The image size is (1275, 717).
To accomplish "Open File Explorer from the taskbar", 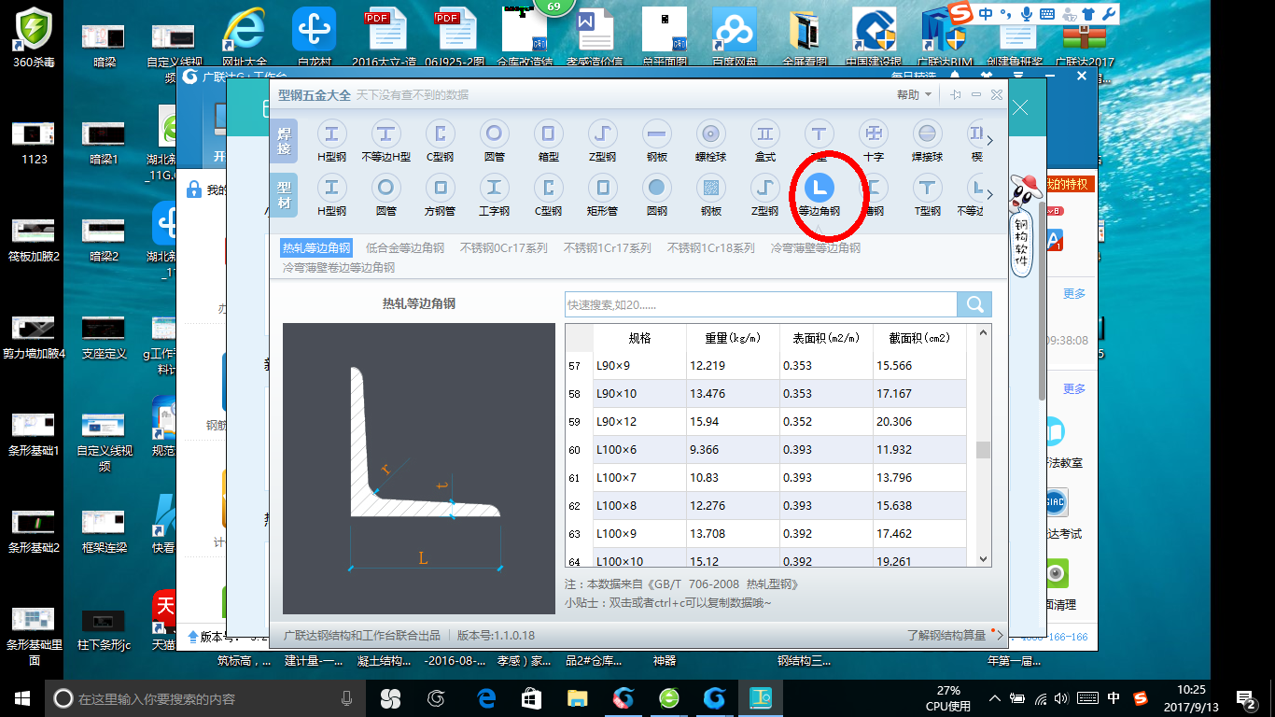I will [579, 698].
